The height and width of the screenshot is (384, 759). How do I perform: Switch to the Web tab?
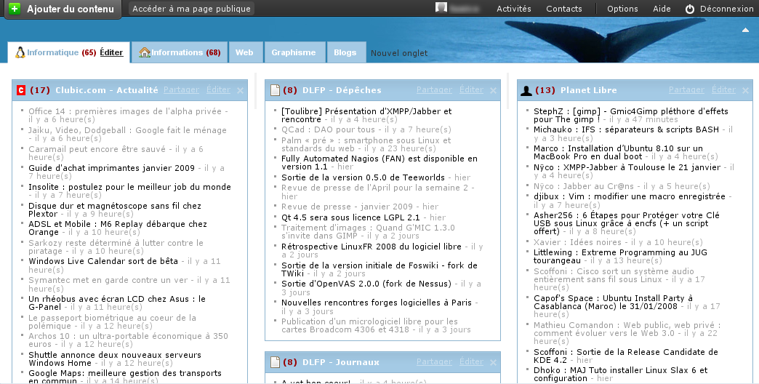[244, 52]
